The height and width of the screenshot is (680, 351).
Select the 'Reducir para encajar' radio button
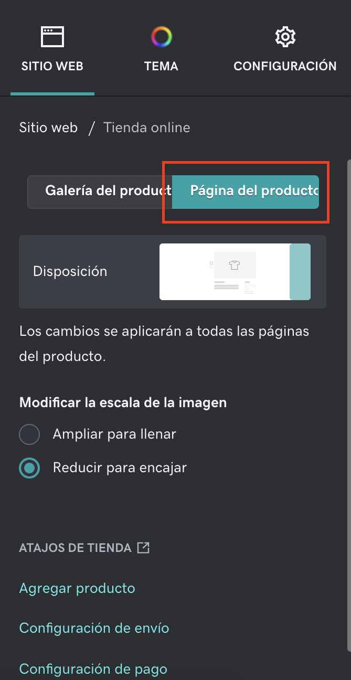(29, 467)
